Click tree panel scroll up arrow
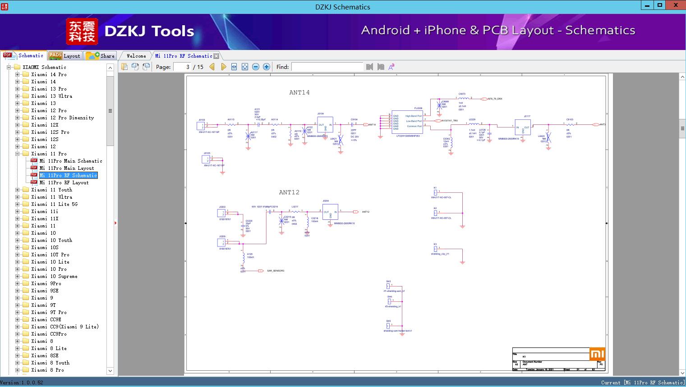 110,68
